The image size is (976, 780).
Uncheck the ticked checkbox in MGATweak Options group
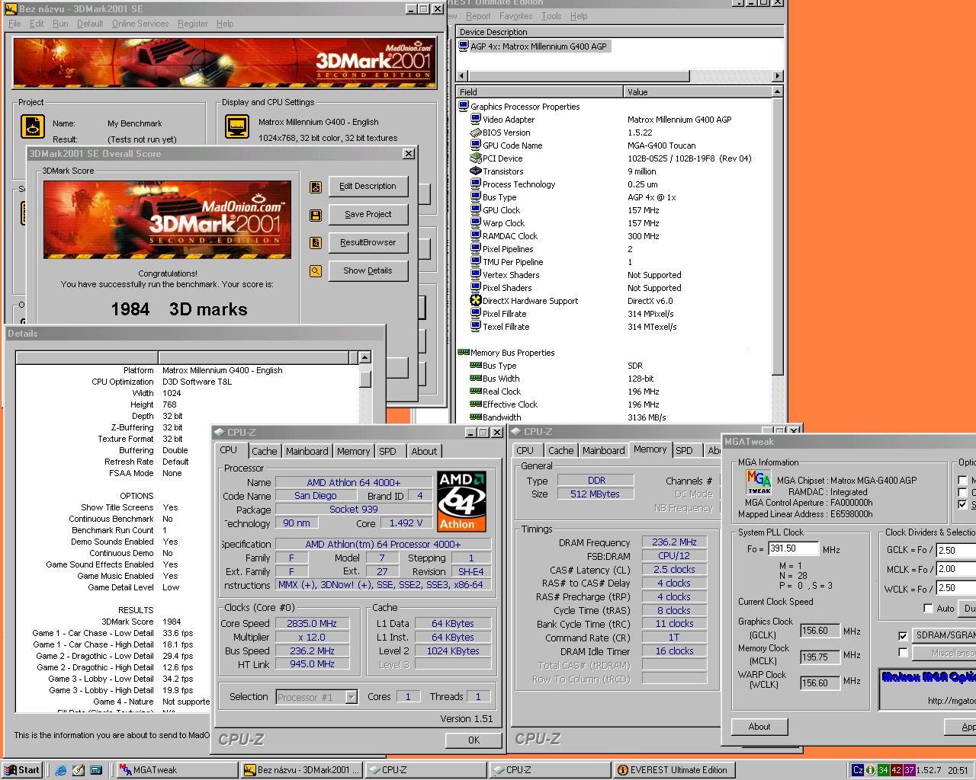tap(962, 505)
